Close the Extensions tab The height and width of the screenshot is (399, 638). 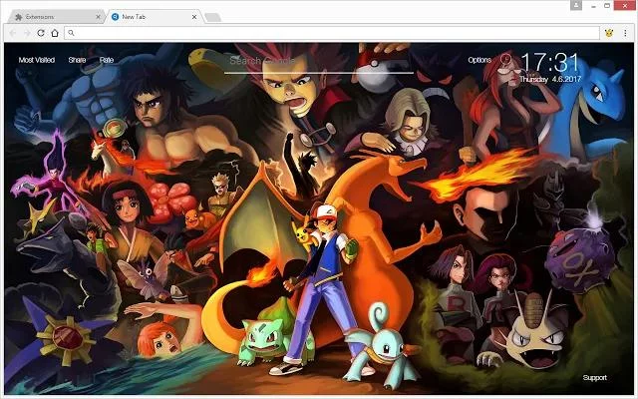point(98,17)
